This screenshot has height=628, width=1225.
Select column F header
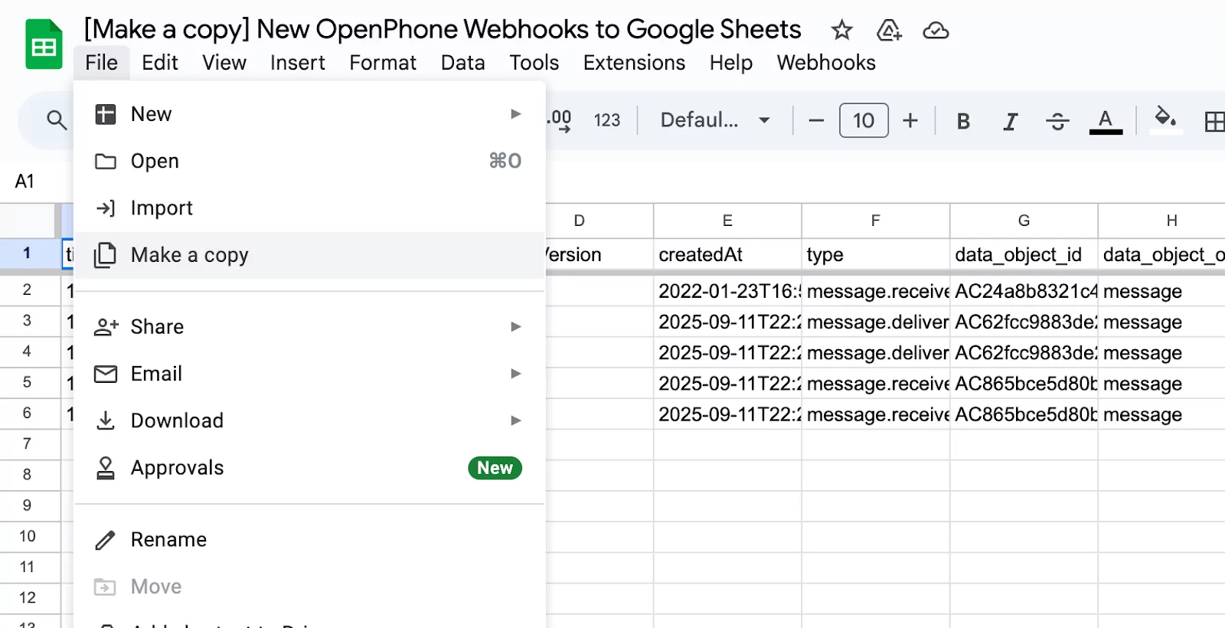coord(876,221)
